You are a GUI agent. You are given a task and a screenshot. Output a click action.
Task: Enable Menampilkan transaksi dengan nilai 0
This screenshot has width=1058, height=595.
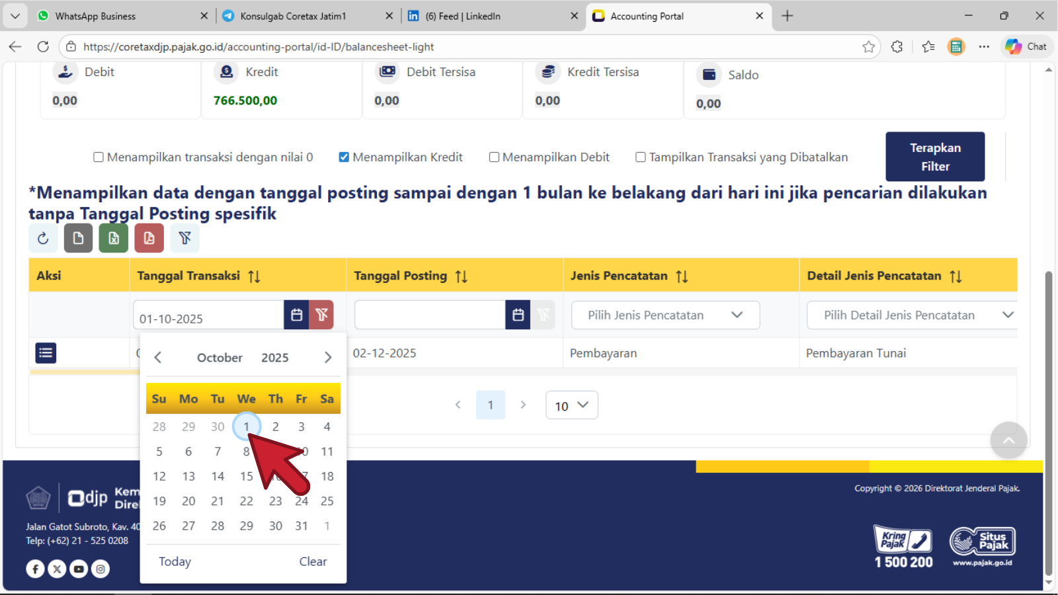click(x=99, y=157)
